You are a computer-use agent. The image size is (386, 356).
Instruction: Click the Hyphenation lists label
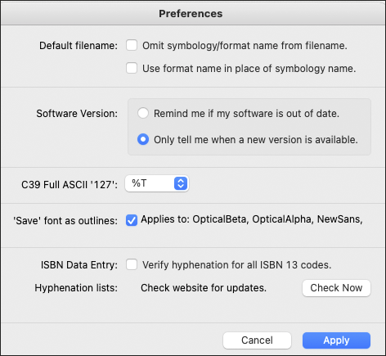[76, 288]
